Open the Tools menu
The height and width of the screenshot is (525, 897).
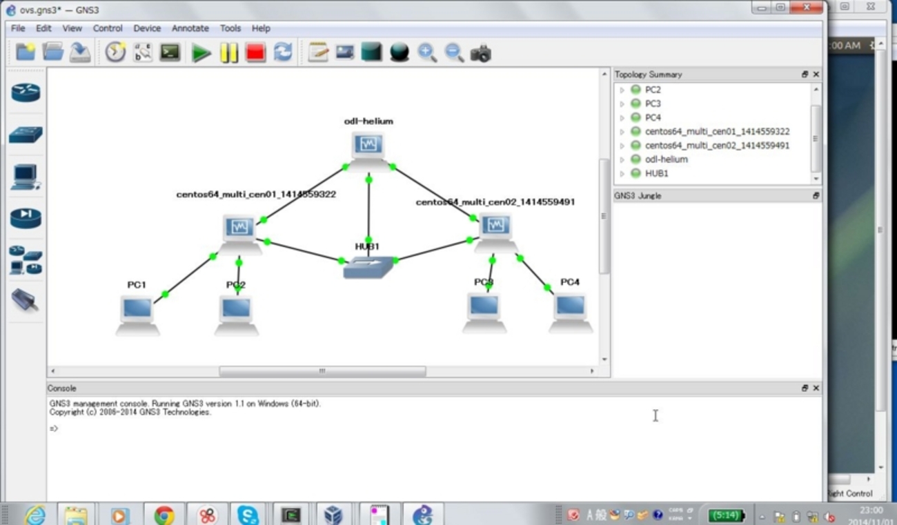(x=230, y=28)
